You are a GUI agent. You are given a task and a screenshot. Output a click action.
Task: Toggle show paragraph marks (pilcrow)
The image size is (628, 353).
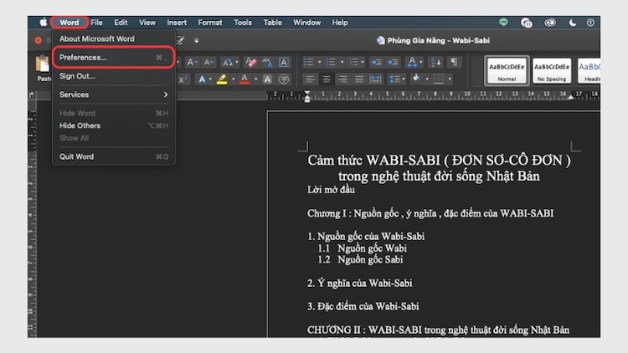[453, 62]
